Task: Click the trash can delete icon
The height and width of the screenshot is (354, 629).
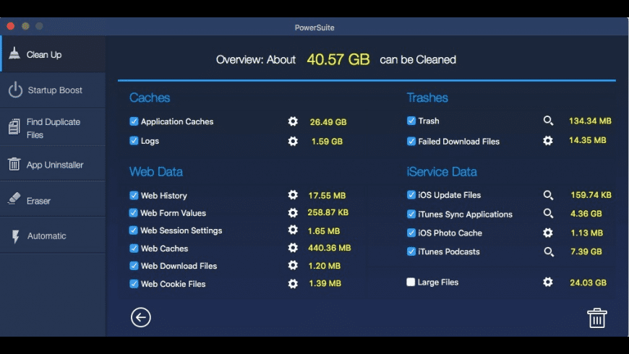Action: [596, 318]
